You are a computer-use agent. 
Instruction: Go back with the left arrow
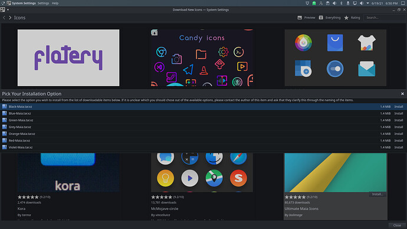4,18
